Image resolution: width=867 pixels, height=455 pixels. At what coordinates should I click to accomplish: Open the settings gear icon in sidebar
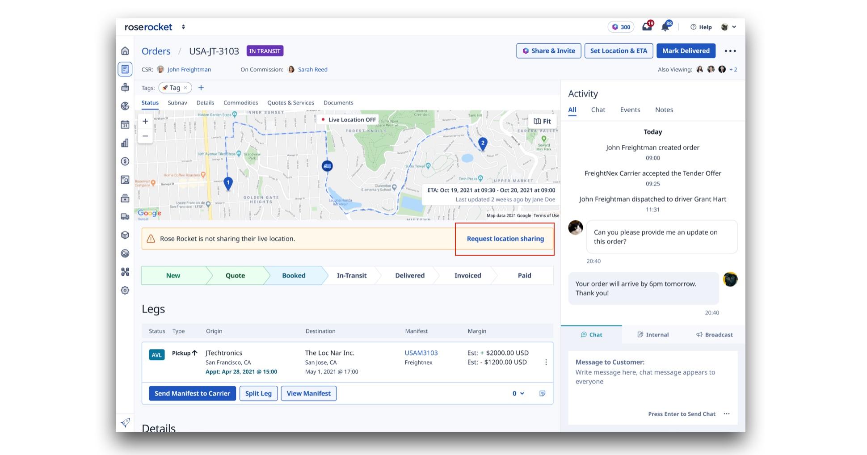[125, 290]
